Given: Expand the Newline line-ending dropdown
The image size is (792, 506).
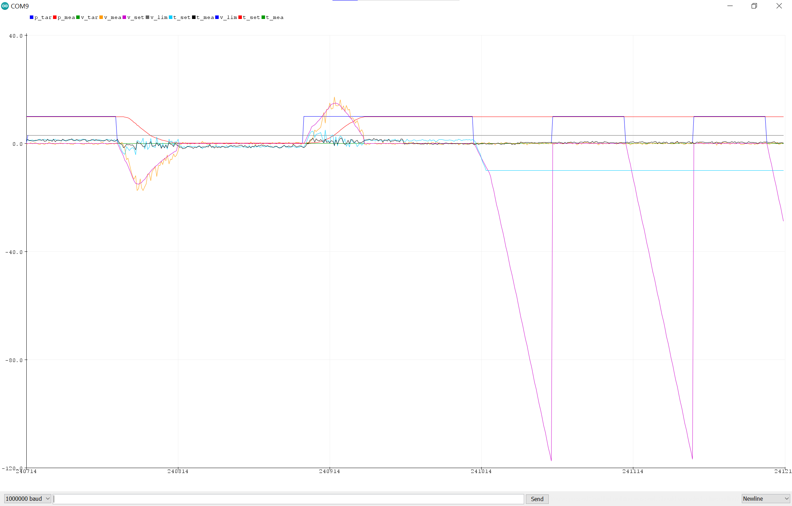Looking at the screenshot, I should (766, 499).
